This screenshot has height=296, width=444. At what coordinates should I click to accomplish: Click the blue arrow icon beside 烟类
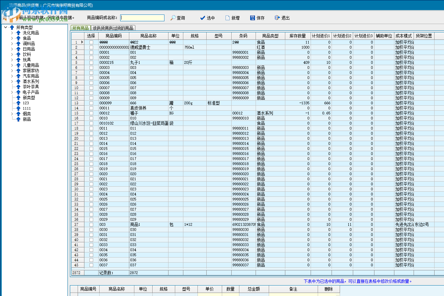point(18,114)
